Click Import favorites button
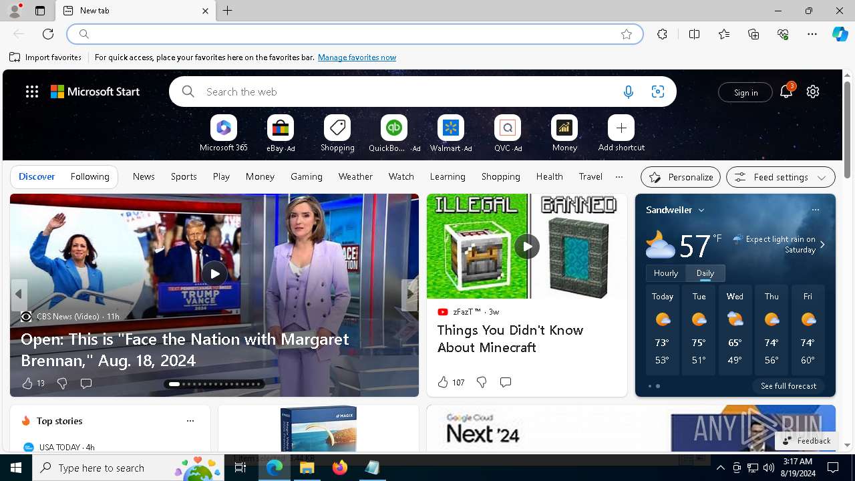Image resolution: width=855 pixels, height=481 pixels. 45,57
